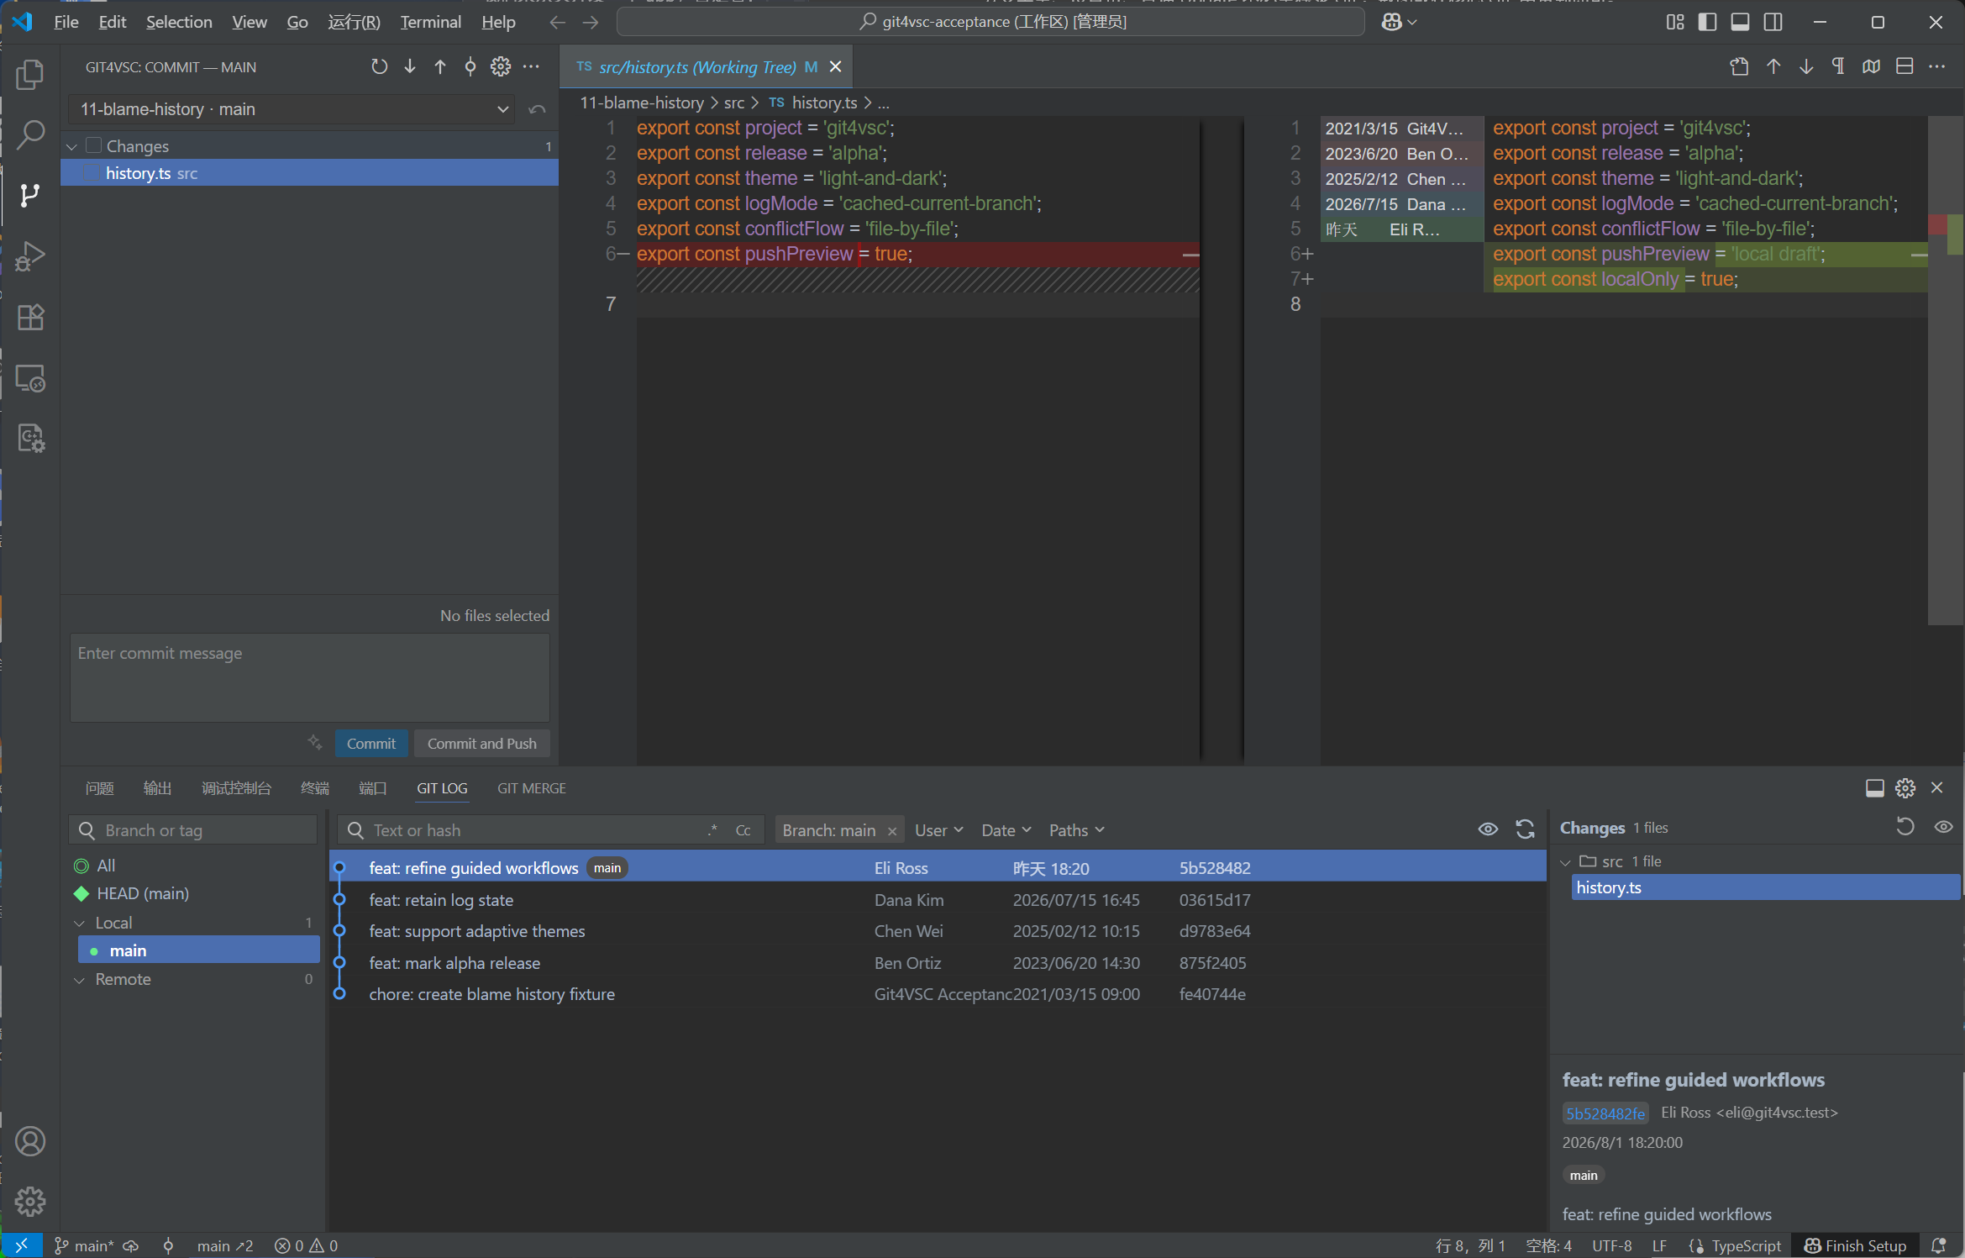The height and width of the screenshot is (1258, 1965).
Task: Open the Extensions view
Action: coord(30,317)
